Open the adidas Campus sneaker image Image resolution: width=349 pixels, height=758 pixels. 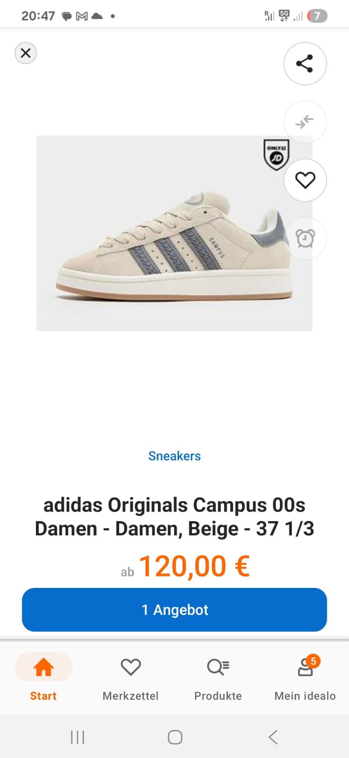point(174,233)
